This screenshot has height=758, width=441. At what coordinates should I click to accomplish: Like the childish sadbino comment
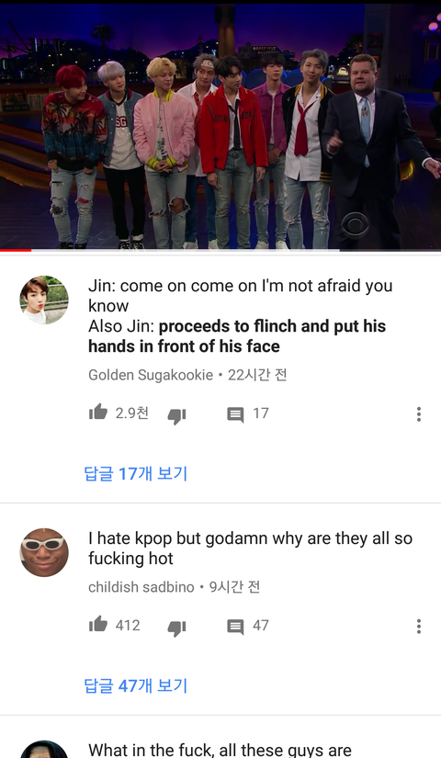98,625
